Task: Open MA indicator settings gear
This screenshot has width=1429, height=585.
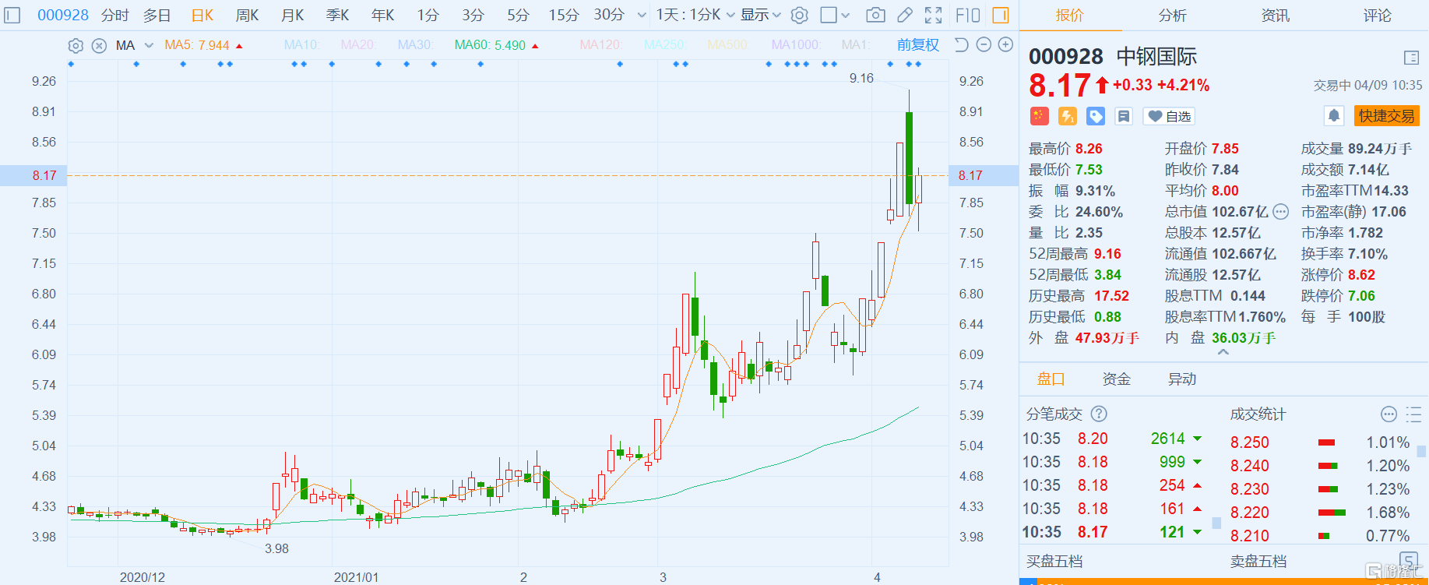Action: tap(76, 45)
